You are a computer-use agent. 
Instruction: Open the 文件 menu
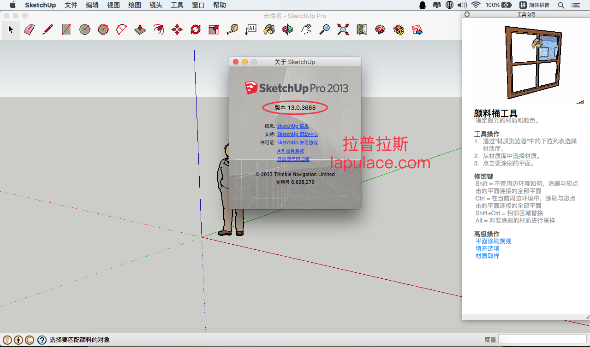(71, 5)
